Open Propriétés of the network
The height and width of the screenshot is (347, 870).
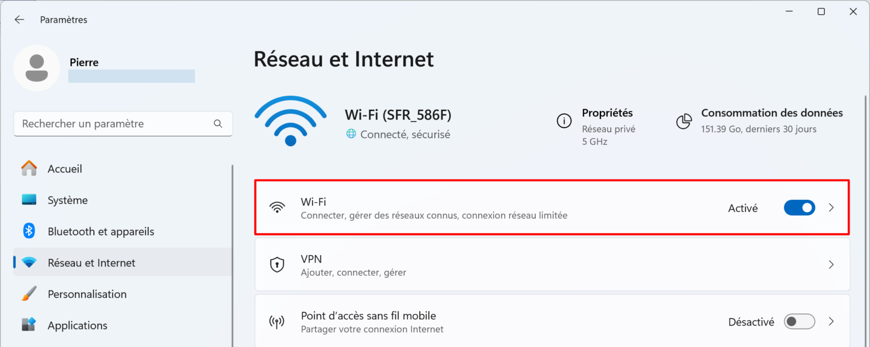[607, 113]
